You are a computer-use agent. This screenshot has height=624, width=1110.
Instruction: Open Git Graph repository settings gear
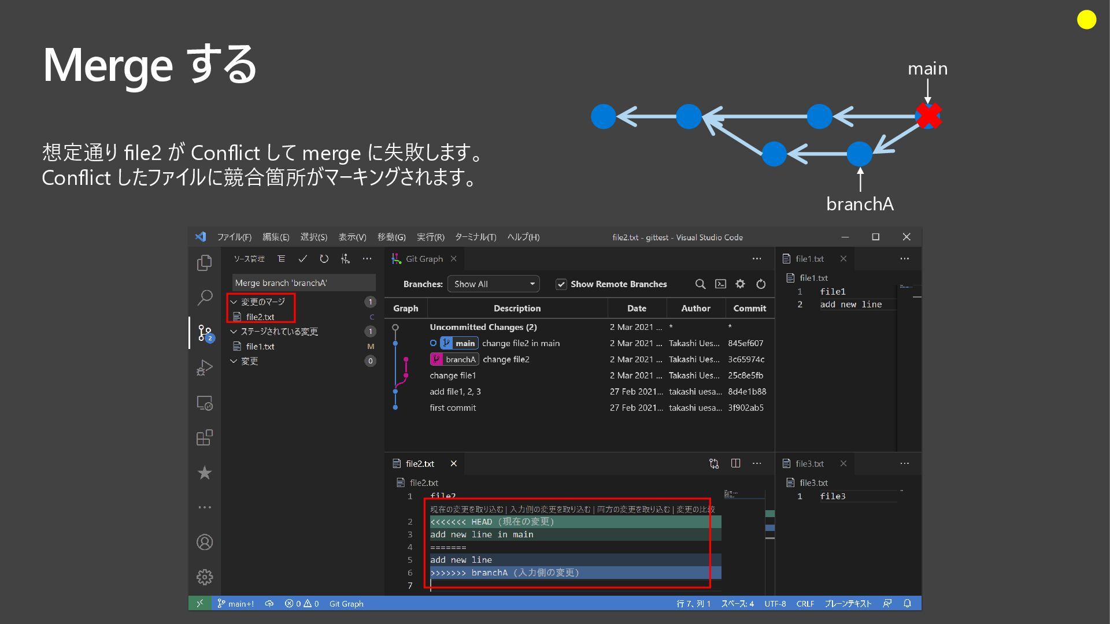pos(740,284)
